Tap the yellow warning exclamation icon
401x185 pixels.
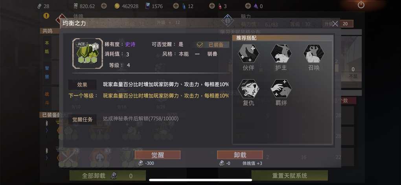46,16
